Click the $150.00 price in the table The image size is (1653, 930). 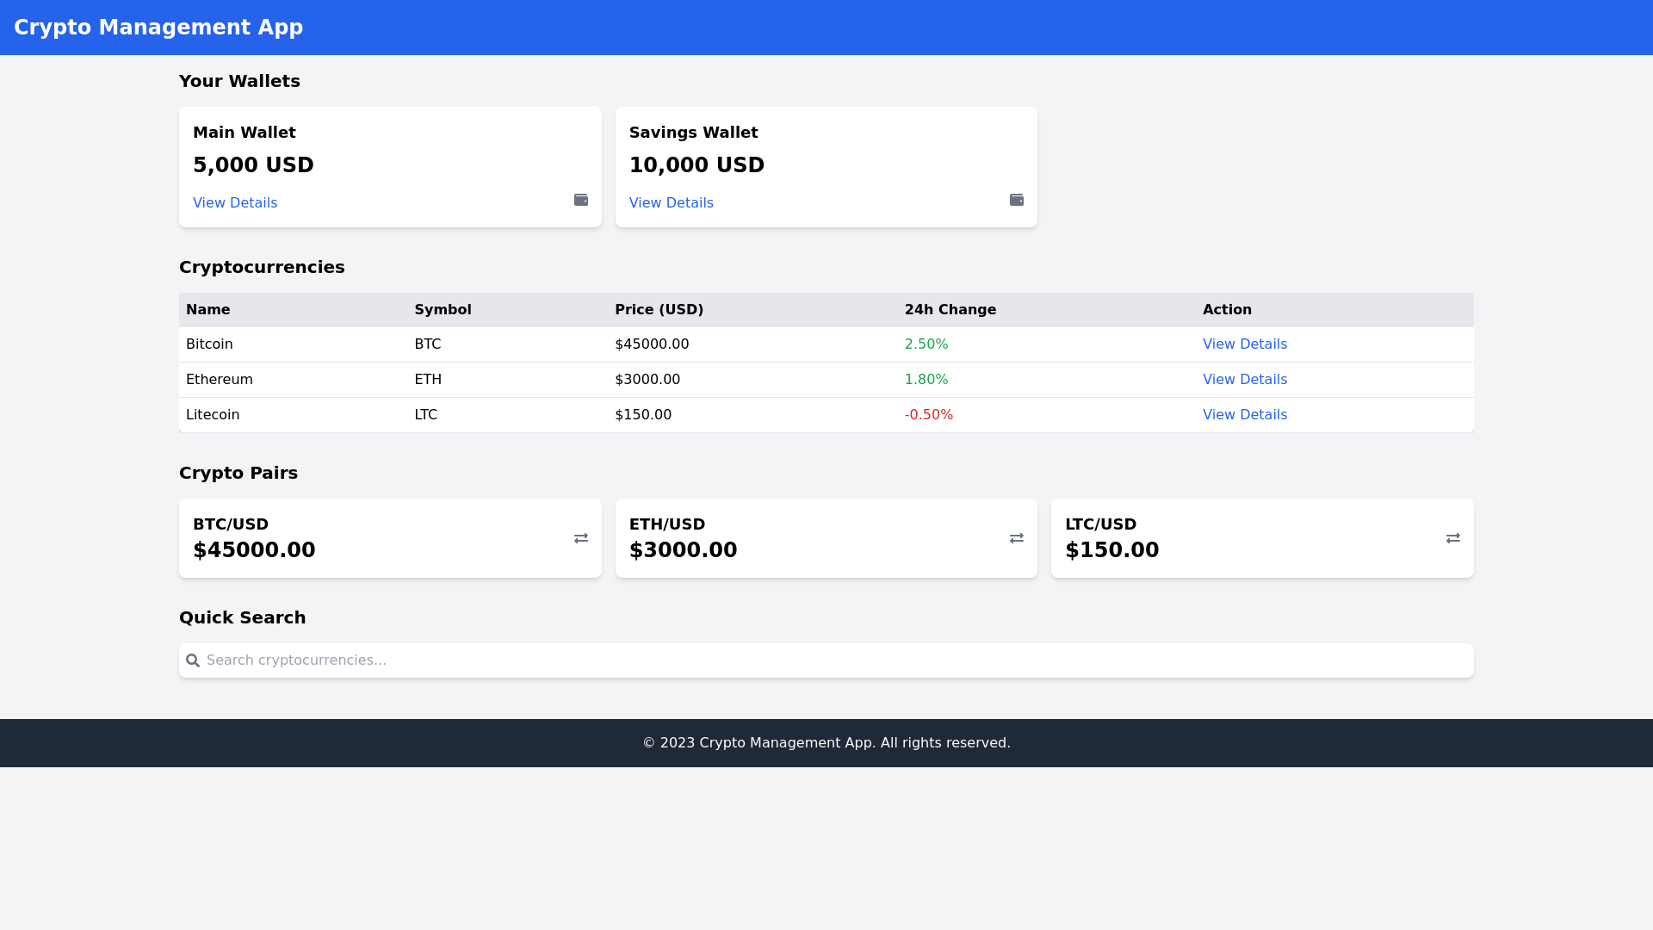(643, 415)
